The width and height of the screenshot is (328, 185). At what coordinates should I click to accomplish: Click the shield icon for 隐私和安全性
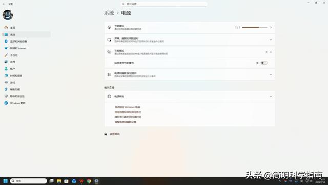coord(6,96)
